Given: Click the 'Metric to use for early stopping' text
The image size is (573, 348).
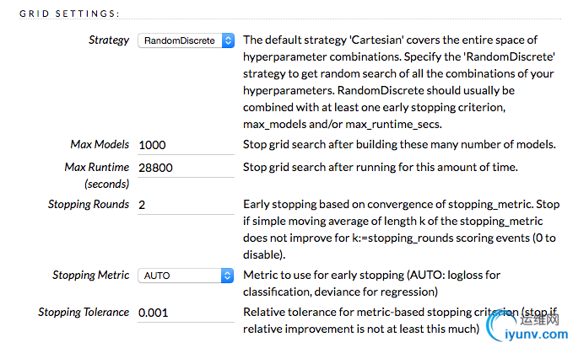Looking at the screenshot, I should click(x=371, y=283).
